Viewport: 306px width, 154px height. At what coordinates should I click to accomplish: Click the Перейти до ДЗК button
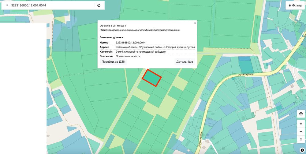pos(114,62)
